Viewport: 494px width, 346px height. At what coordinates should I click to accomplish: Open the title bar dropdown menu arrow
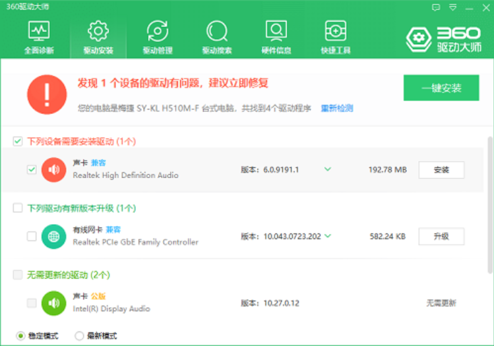[x=451, y=7]
